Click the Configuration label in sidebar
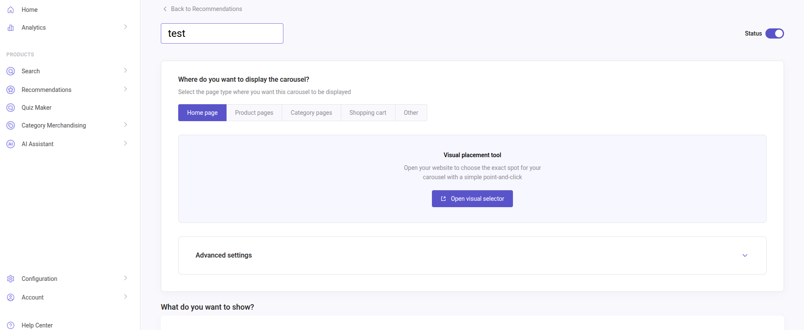The width and height of the screenshot is (804, 330). 39,279
